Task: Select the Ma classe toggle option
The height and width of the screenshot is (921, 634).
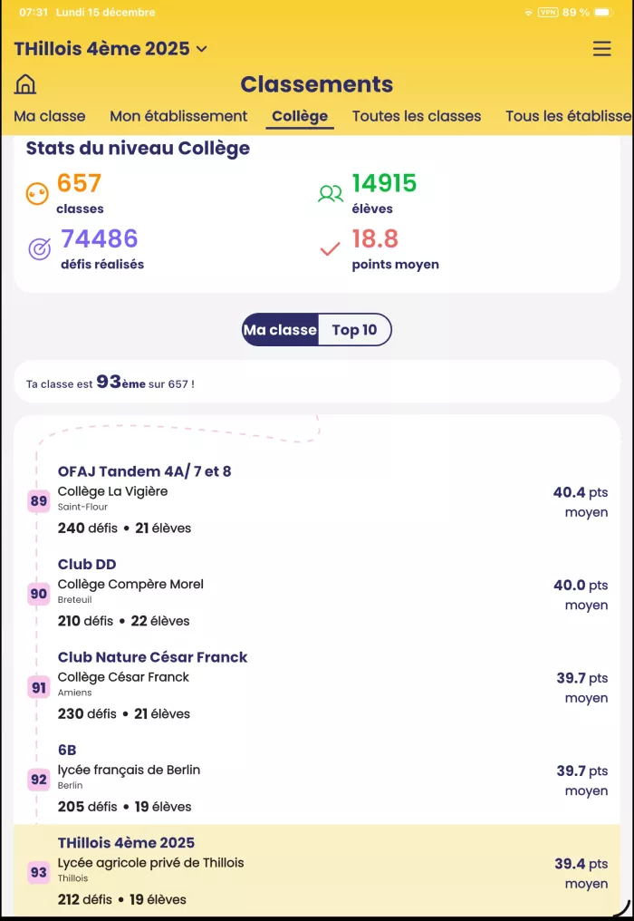Action: coord(280,330)
